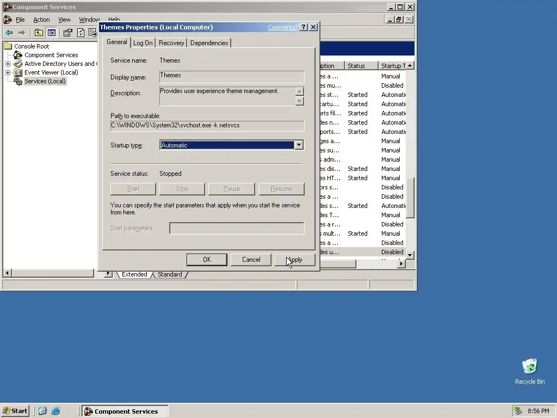Click the Event Viewer (Local) tree icon
This screenshot has width=557, height=418.
tap(18, 72)
